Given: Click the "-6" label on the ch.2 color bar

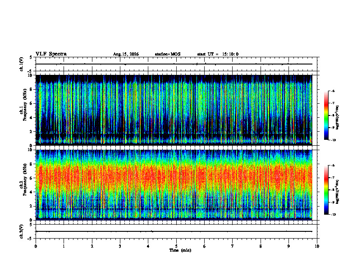Looking at the screenshot, I should (x=333, y=166).
